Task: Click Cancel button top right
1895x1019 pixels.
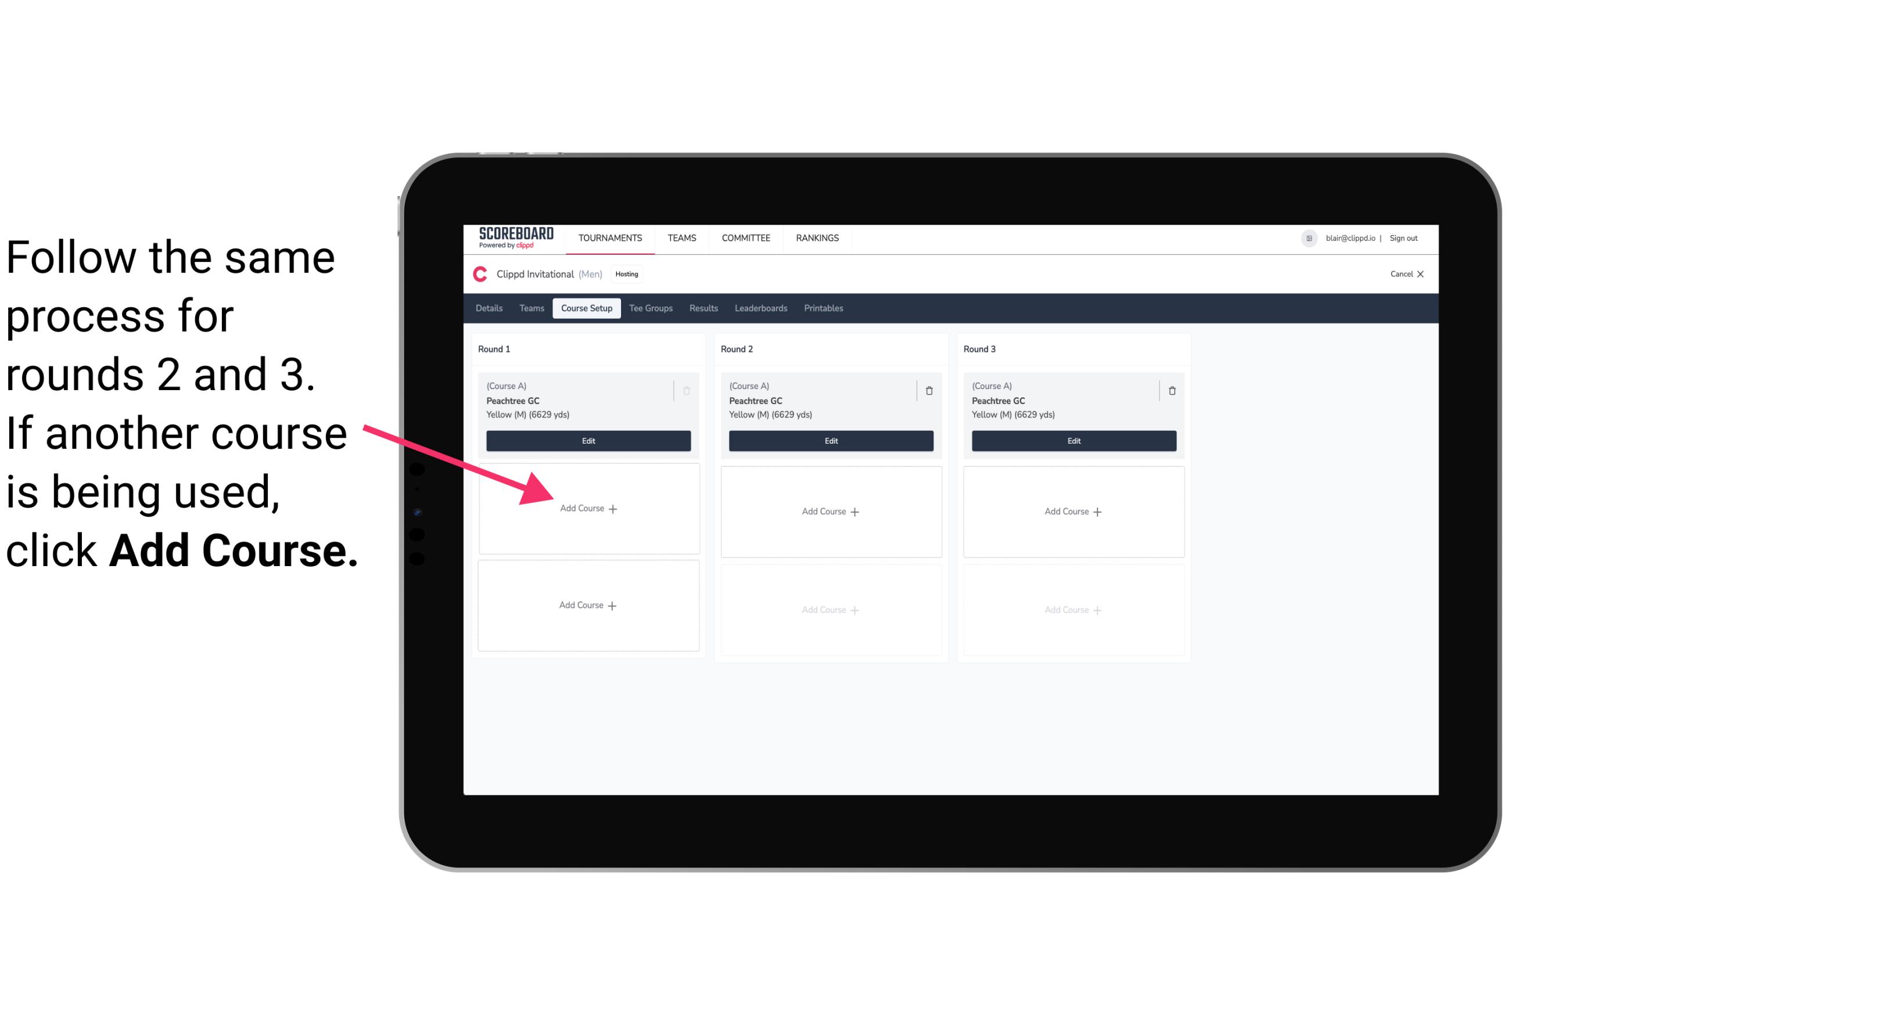Action: click(1405, 275)
